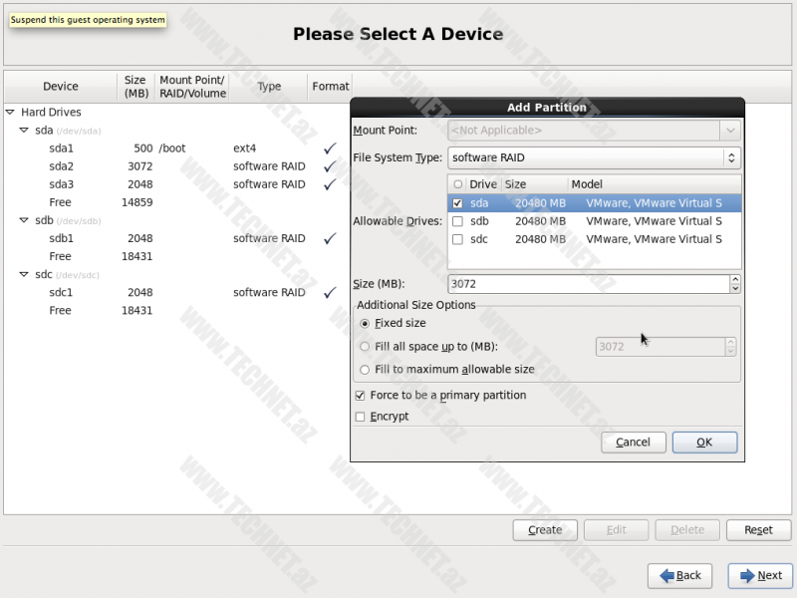This screenshot has height=598, width=797.
Task: Collapse the sdb drive tree node
Action: pos(24,220)
